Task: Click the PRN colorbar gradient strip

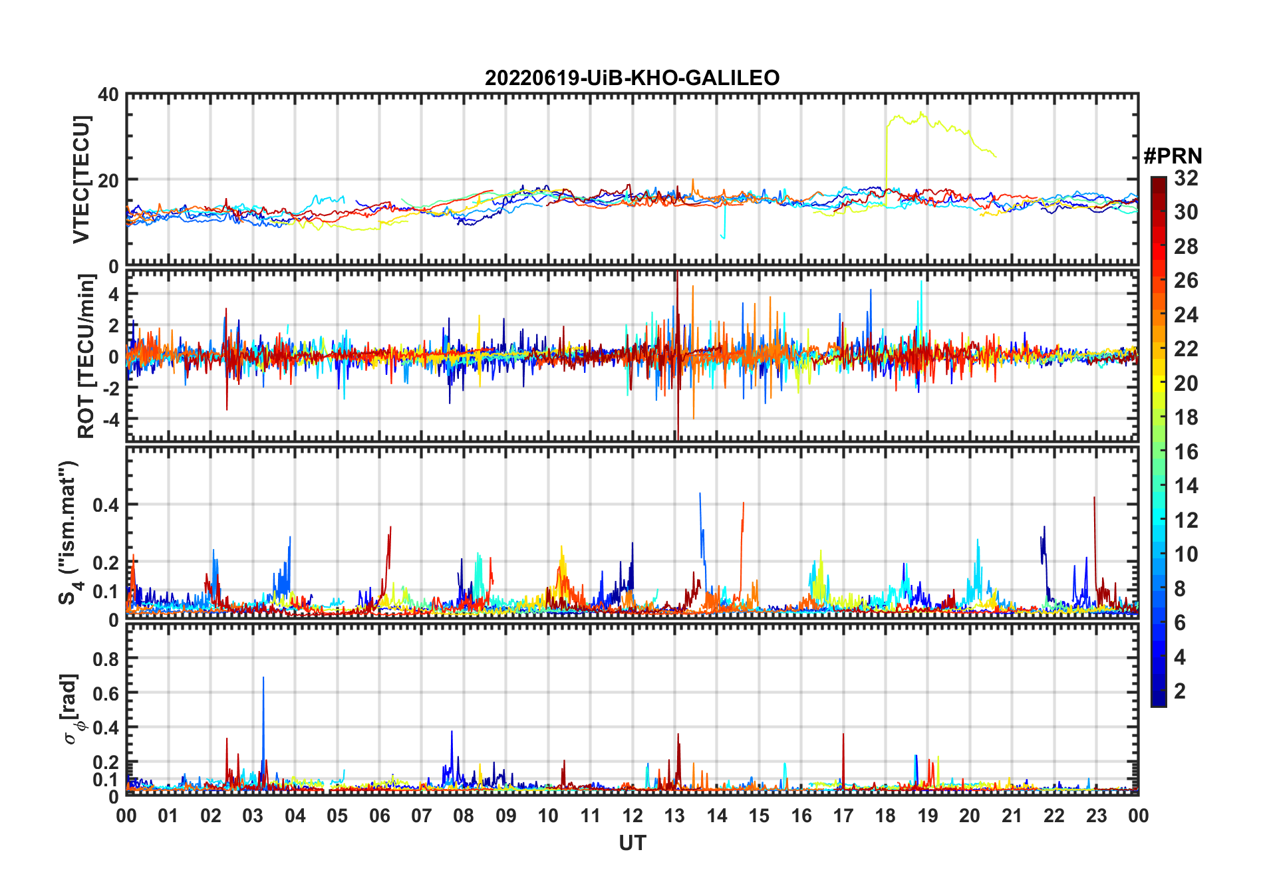Action: click(x=1159, y=441)
